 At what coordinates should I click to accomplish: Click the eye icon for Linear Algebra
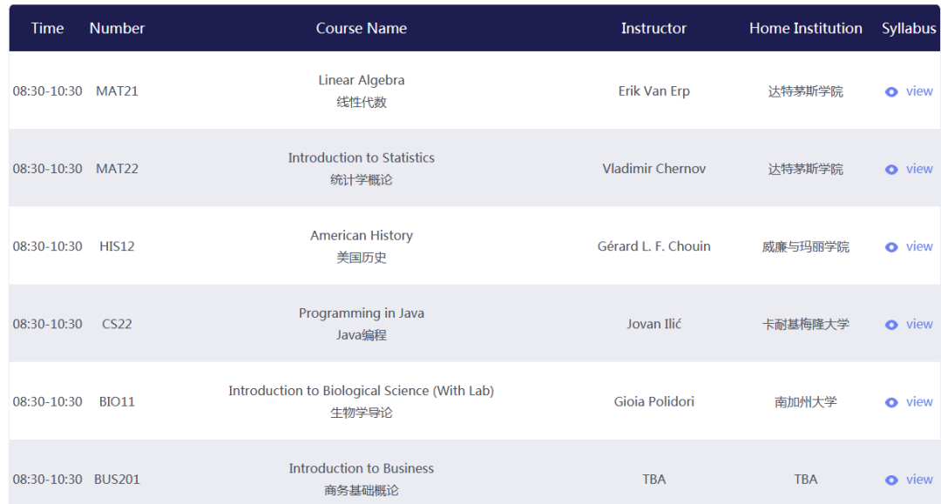pos(891,91)
